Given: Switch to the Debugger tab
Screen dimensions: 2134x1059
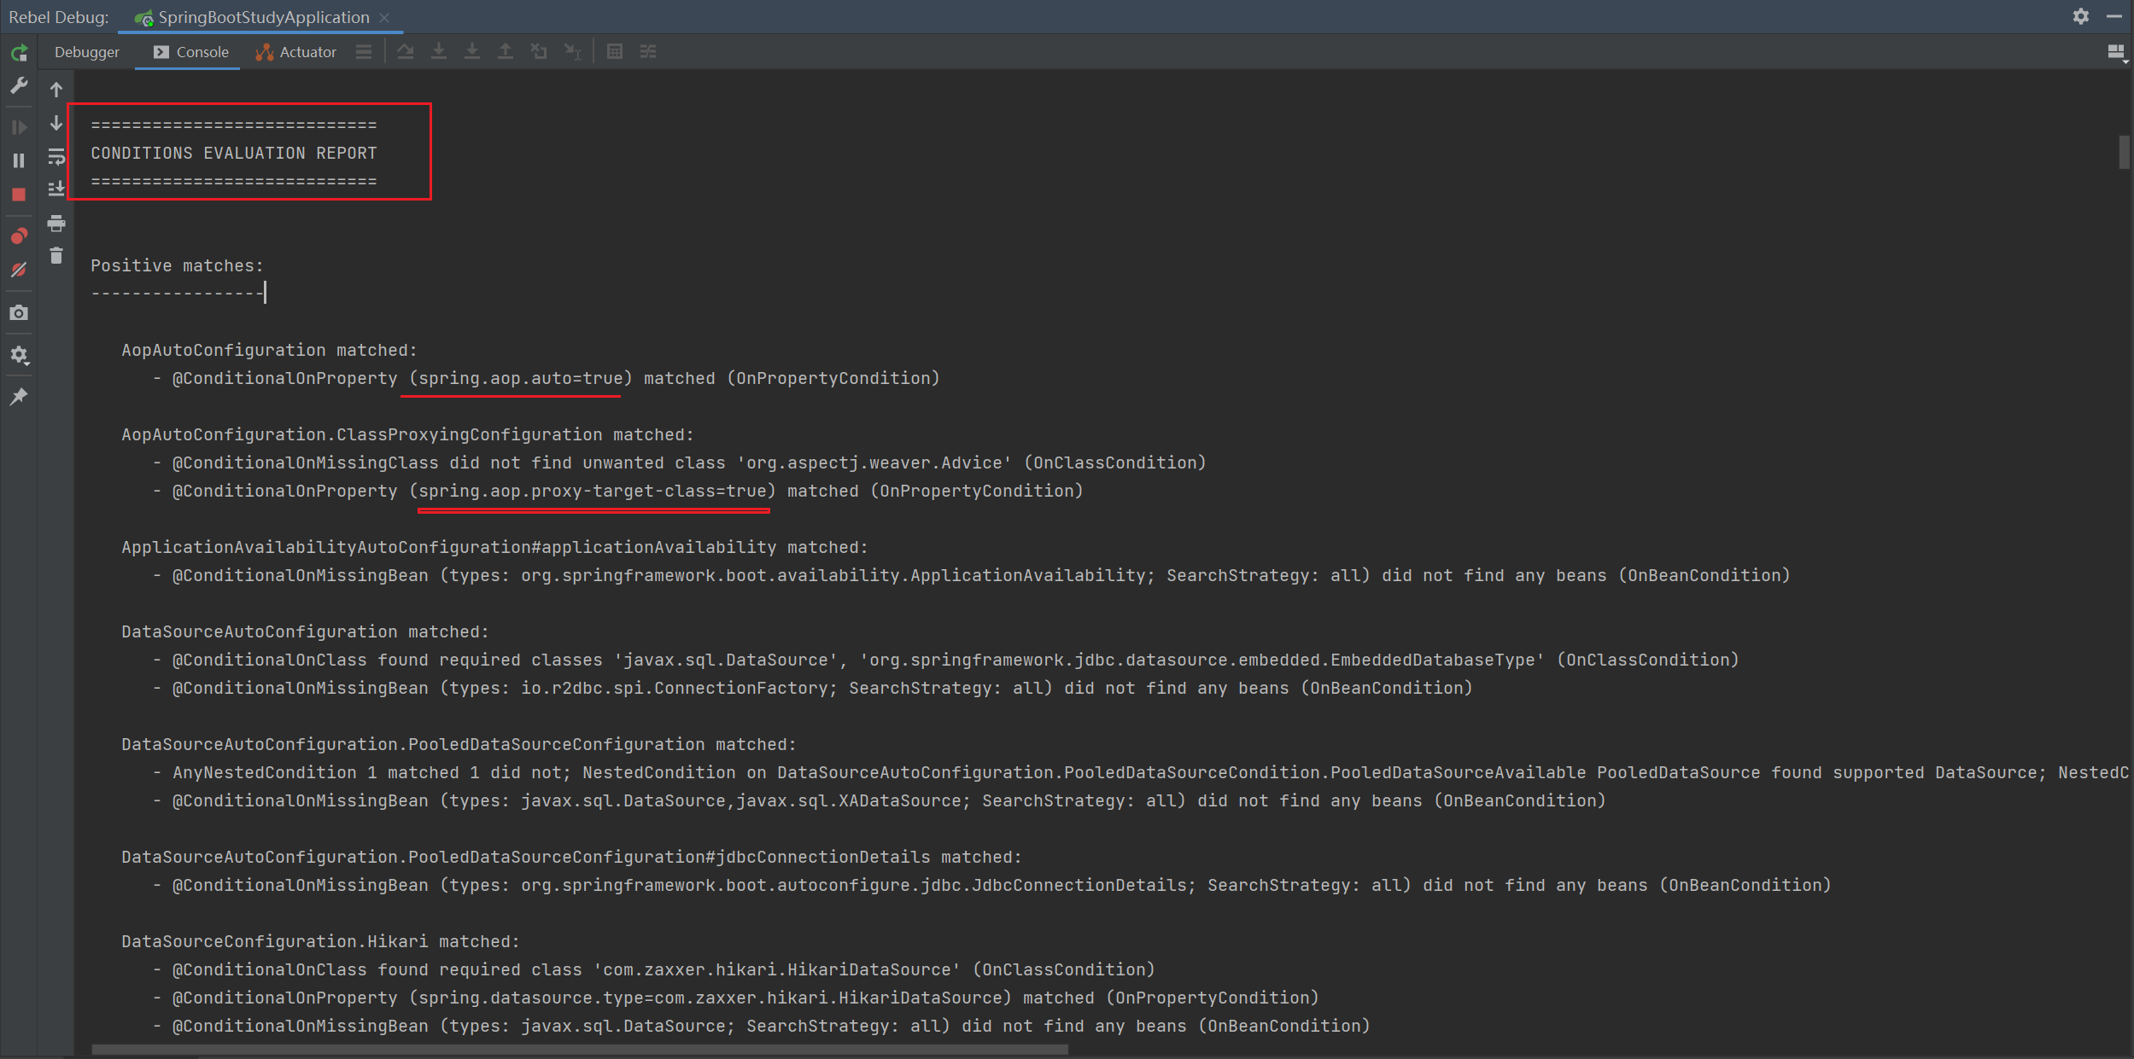Looking at the screenshot, I should [86, 52].
